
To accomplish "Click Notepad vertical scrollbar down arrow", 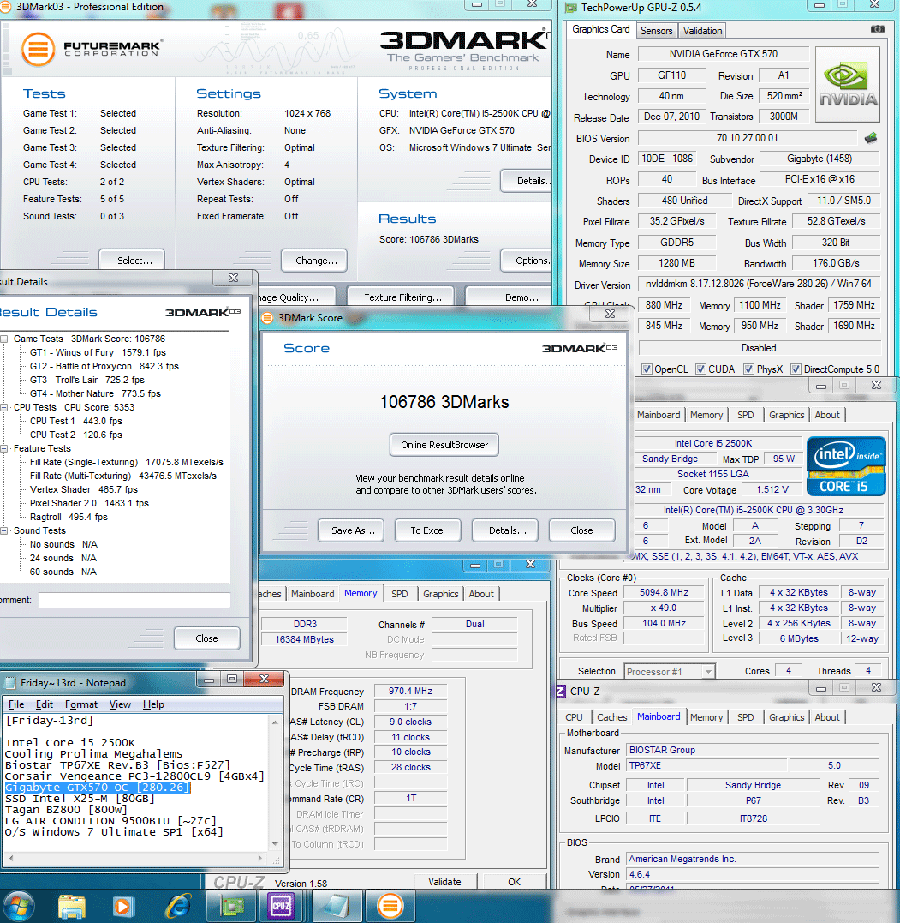I will coord(275,844).
